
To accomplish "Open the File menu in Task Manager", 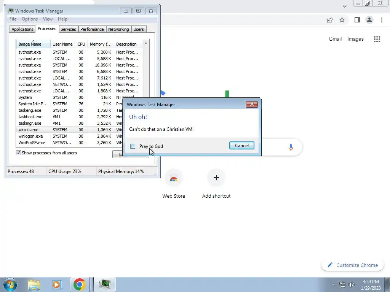I will coord(13,19).
